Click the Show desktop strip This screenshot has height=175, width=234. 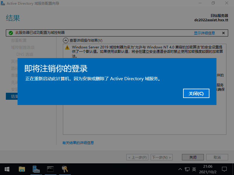tap(233, 169)
